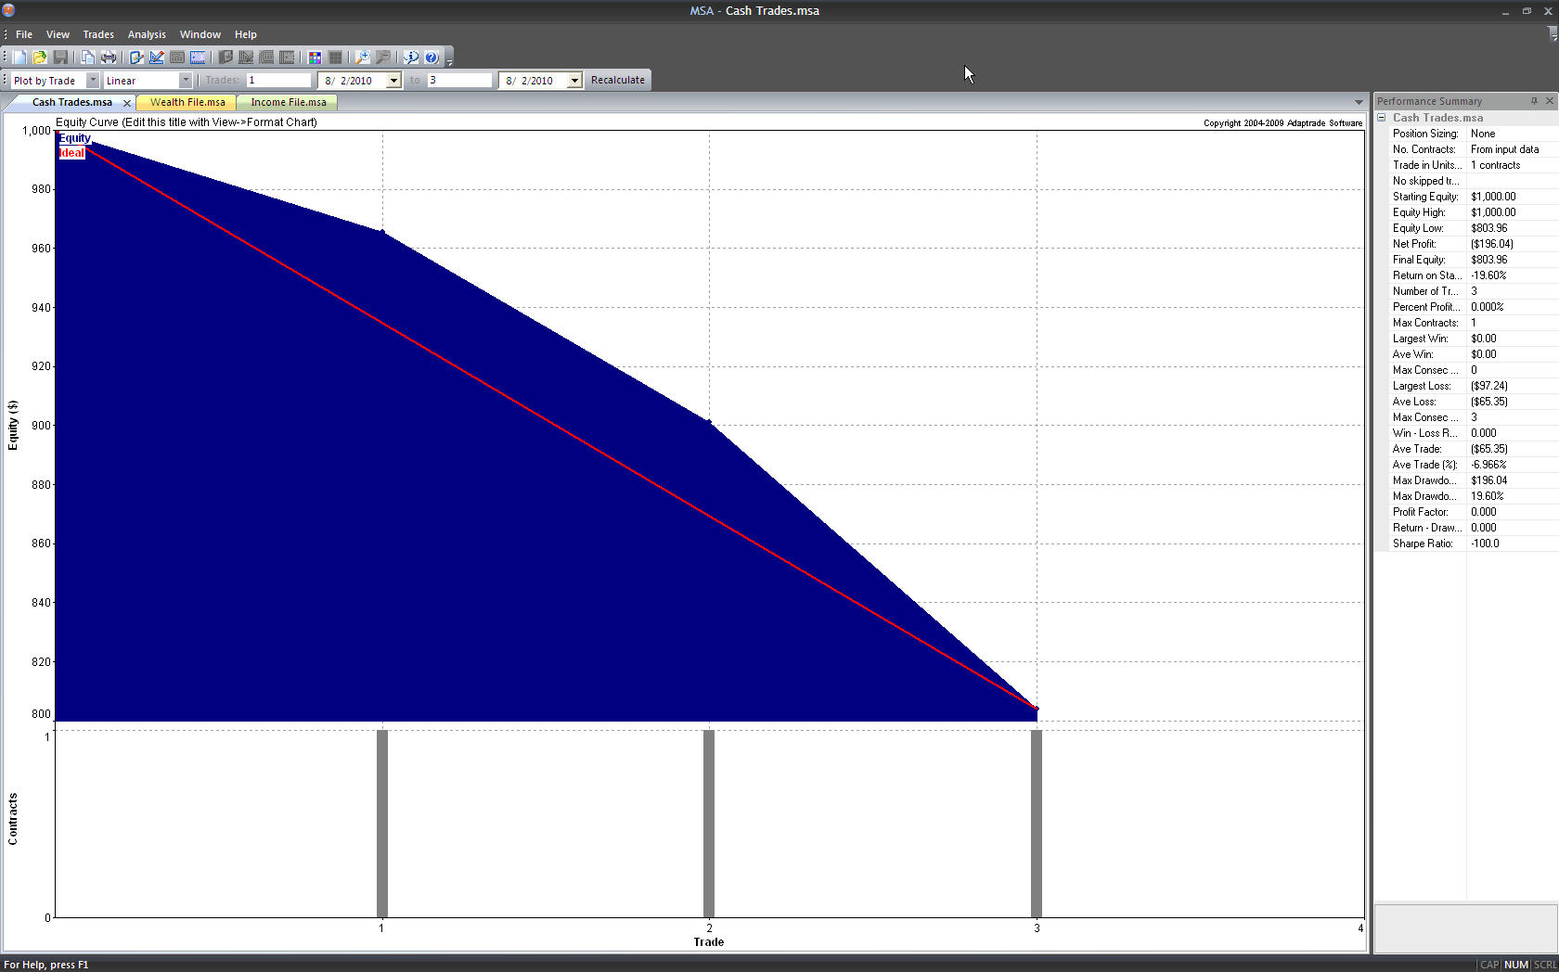1559x972 pixels.
Task: Switch to the Income File.msa tab
Action: click(x=289, y=103)
